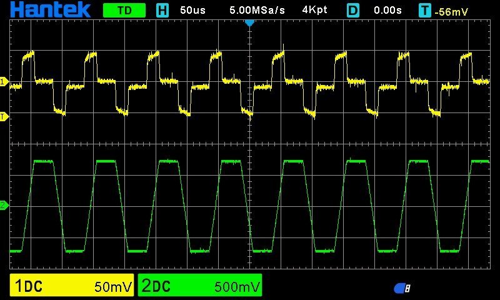Click the blue trigger position marker at top
The width and height of the screenshot is (500, 300).
(249, 22)
